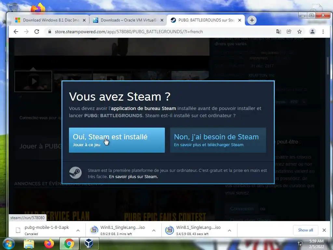Click 'Non, j'ai besoin de Steam'

coord(218,140)
